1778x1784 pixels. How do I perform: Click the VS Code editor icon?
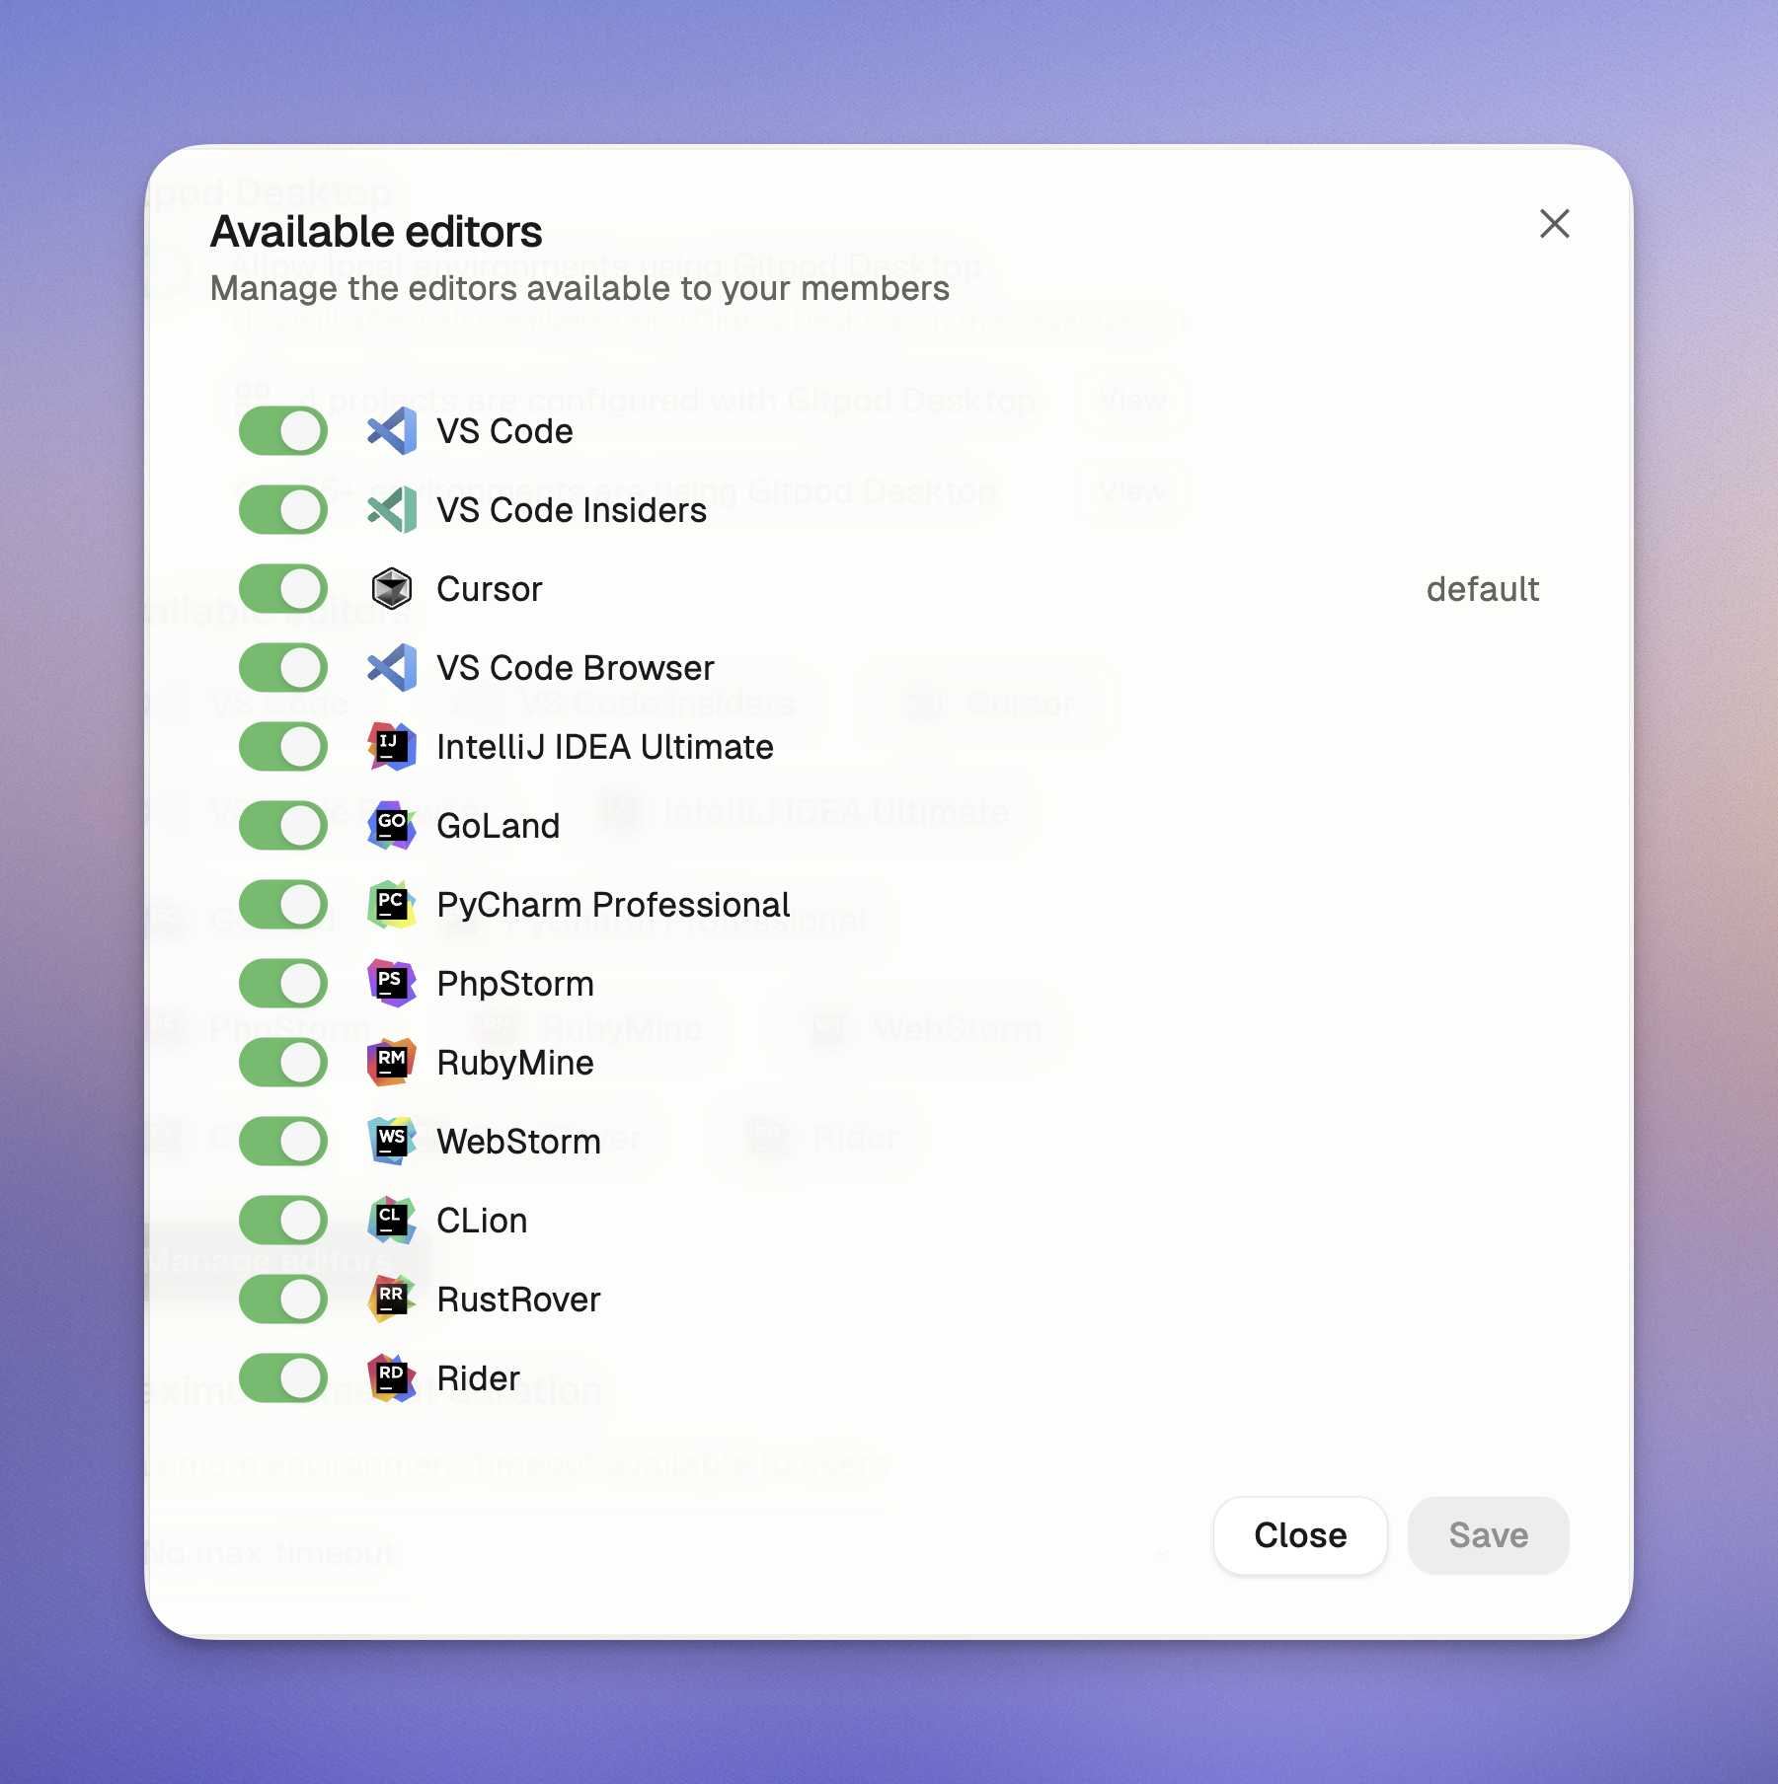click(392, 431)
